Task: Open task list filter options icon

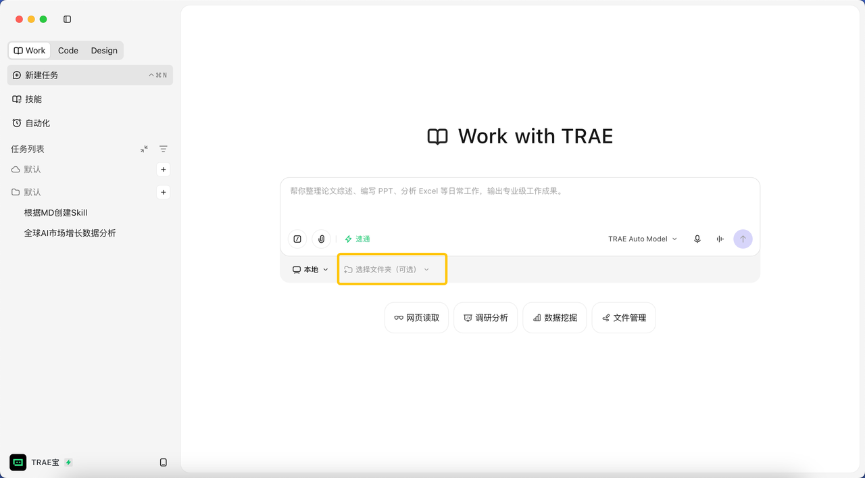Action: pos(163,149)
